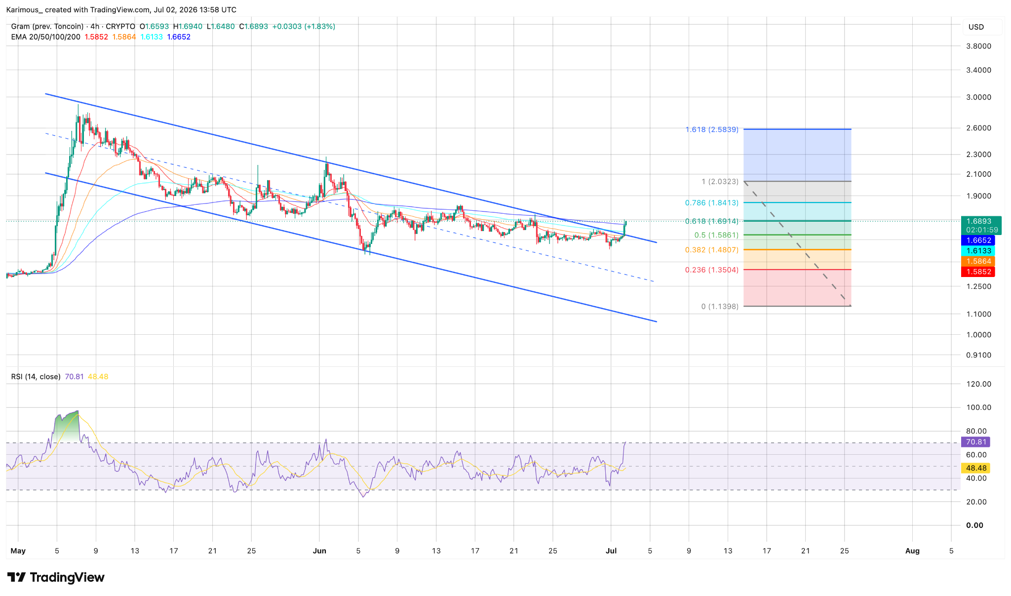Click the 0.382 (1.4807) Fibonacci label
The width and height of the screenshot is (1011, 596).
click(x=712, y=250)
